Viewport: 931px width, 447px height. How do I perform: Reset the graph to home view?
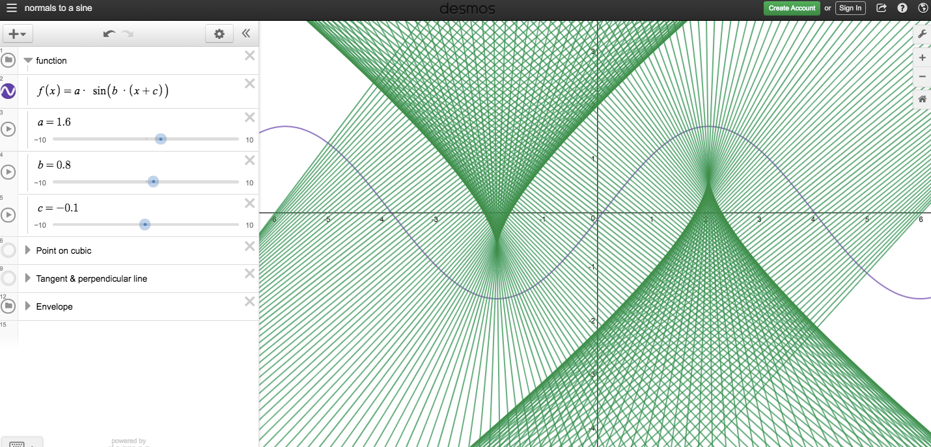922,99
